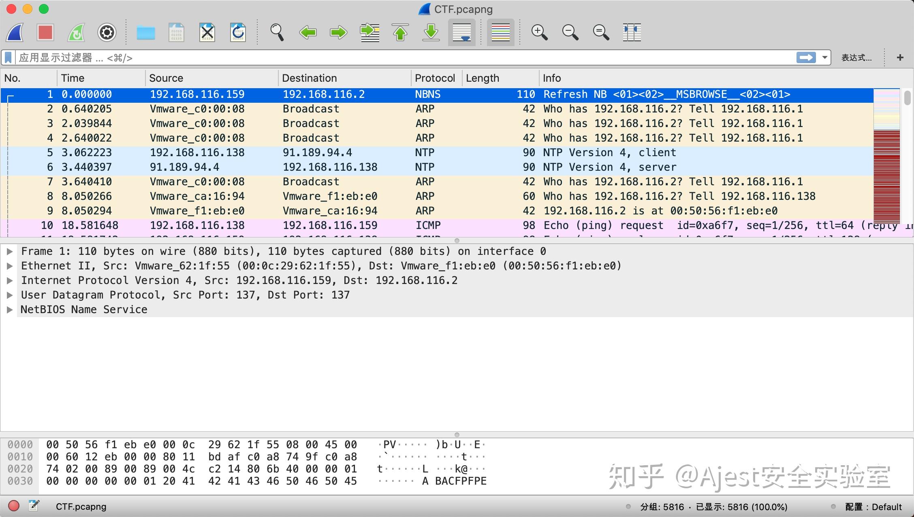914x517 pixels.
Task: Jump to the first packet
Action: coord(400,32)
